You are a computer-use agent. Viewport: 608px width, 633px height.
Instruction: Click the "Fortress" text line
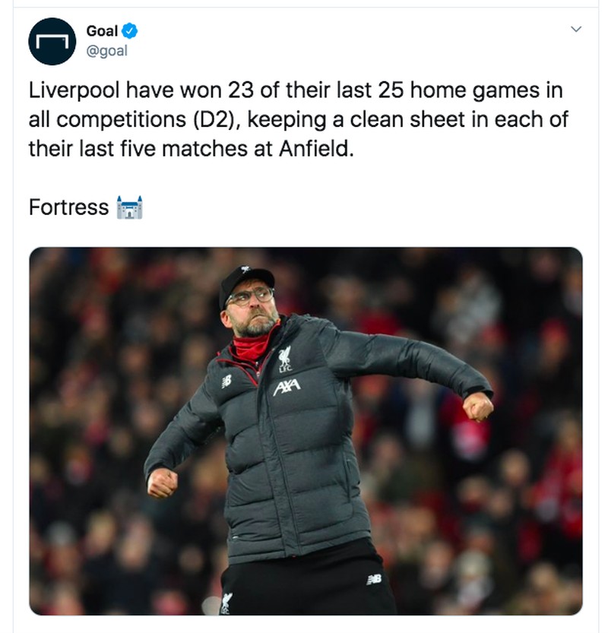point(68,207)
